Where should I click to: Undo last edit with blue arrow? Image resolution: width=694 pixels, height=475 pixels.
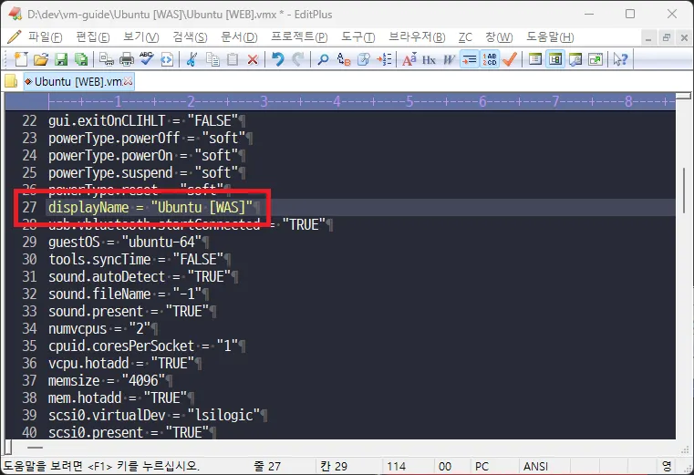[x=278, y=59]
